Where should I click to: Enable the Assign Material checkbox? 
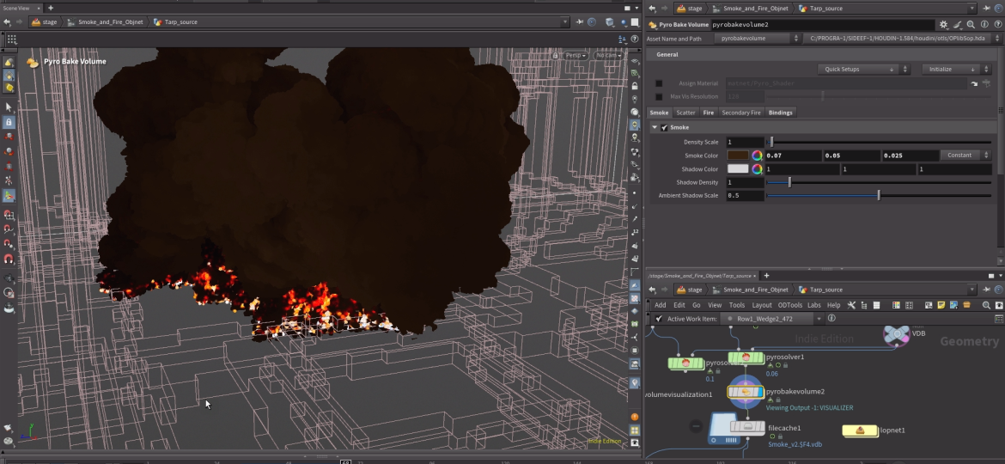tap(659, 83)
